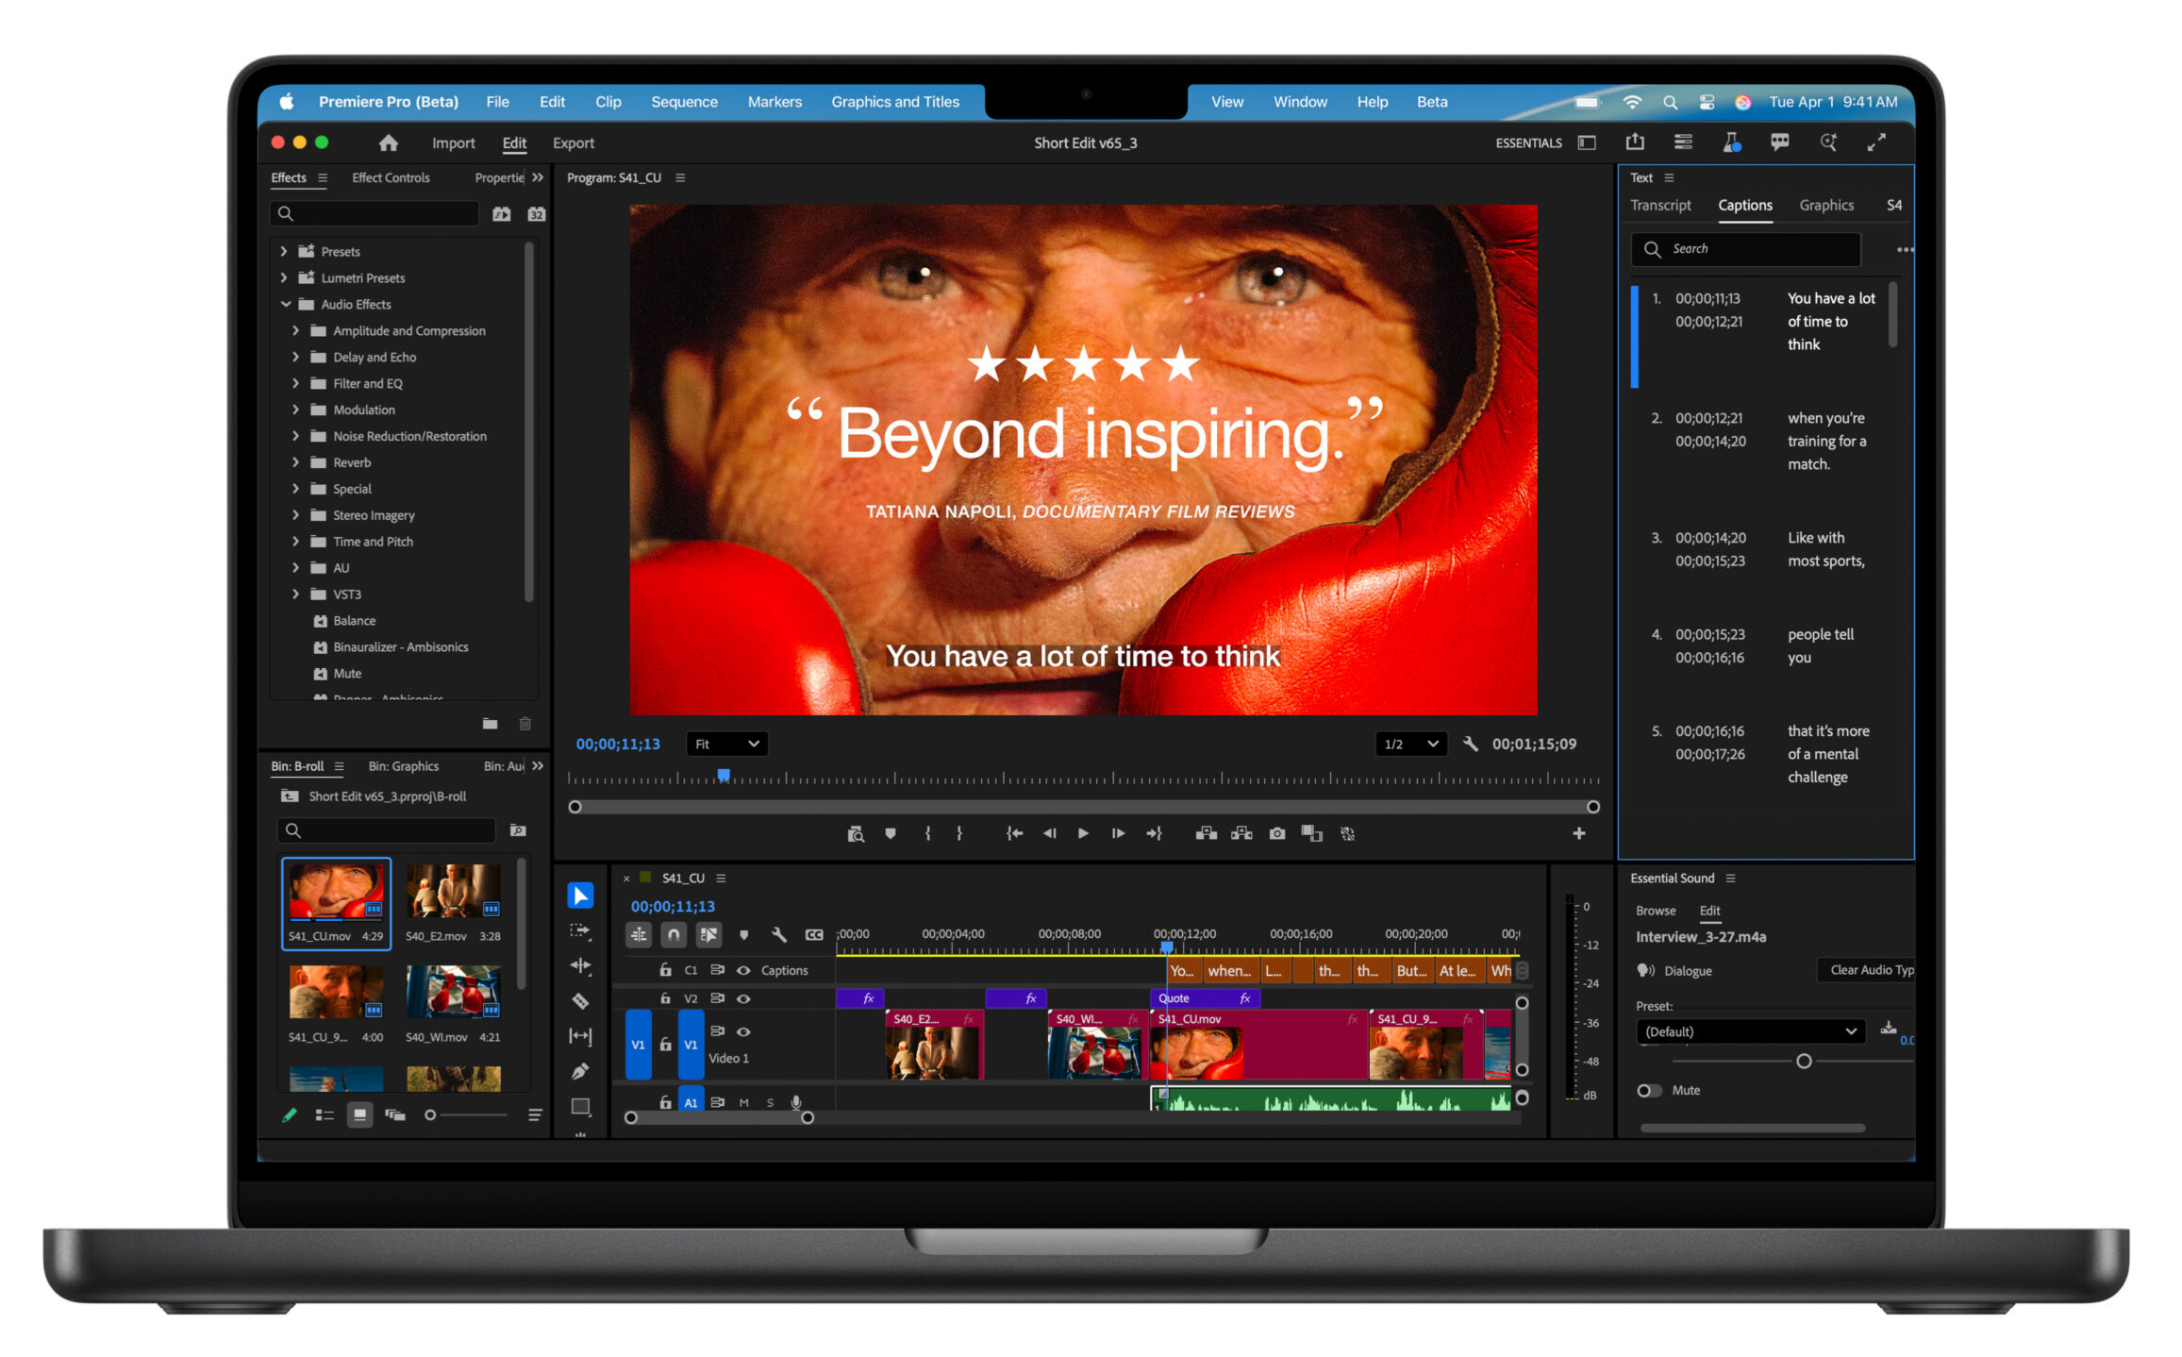Open the Fit zoom level dropdown
The height and width of the screenshot is (1357, 2182).
(726, 744)
